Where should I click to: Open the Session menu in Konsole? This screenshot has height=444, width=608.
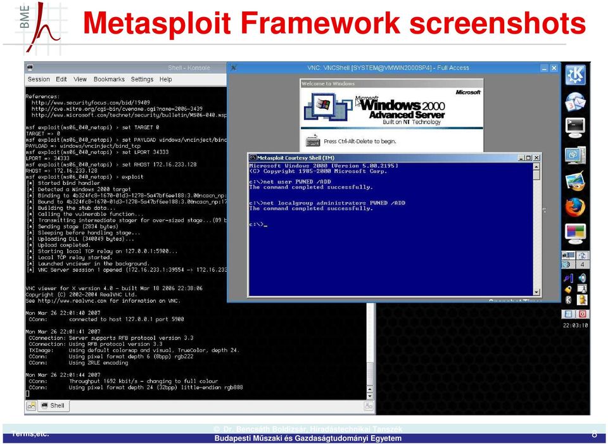[x=39, y=79]
